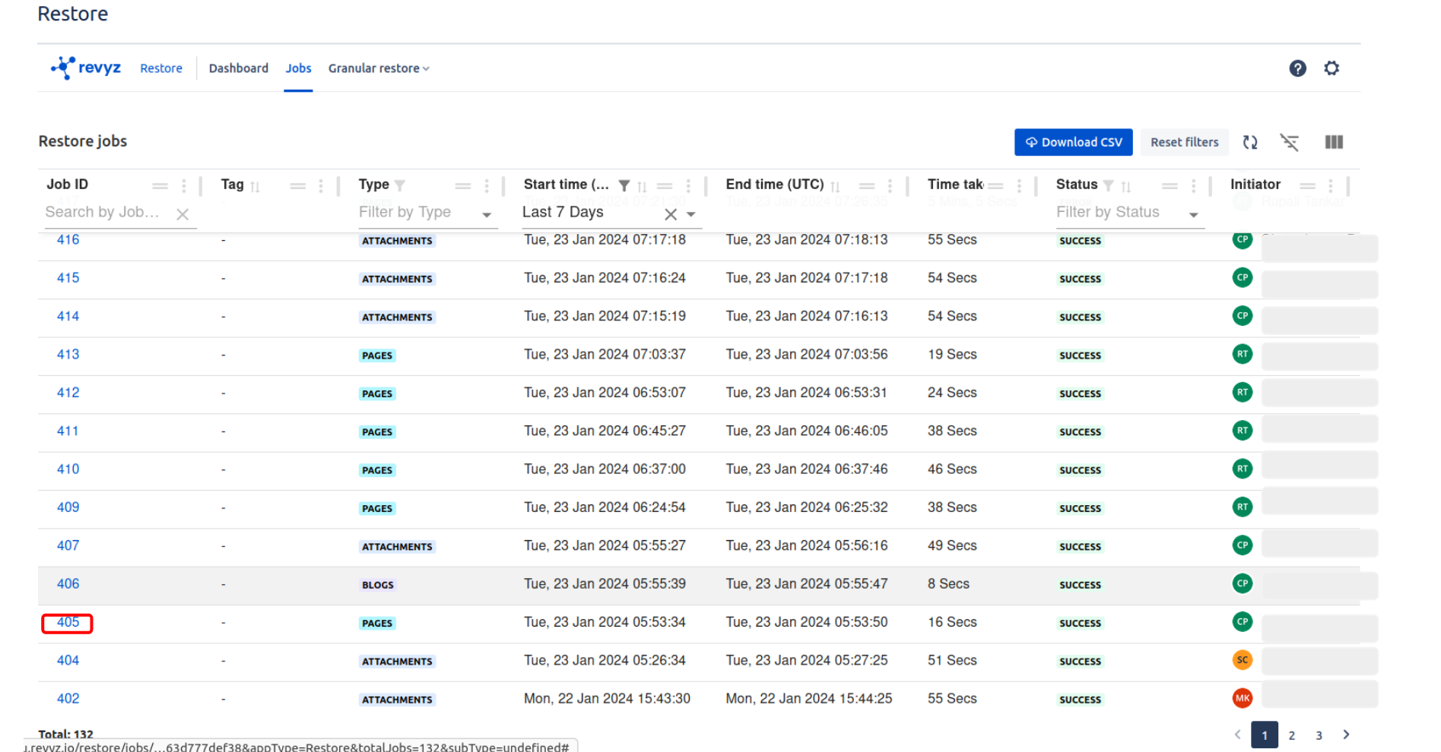The image size is (1441, 752).
Task: Open the help question mark icon
Action: point(1297,68)
